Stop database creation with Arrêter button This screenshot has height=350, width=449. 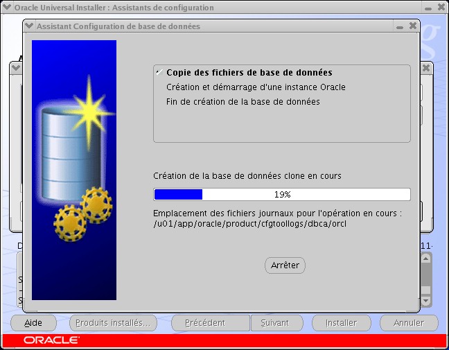pyautogui.click(x=285, y=265)
